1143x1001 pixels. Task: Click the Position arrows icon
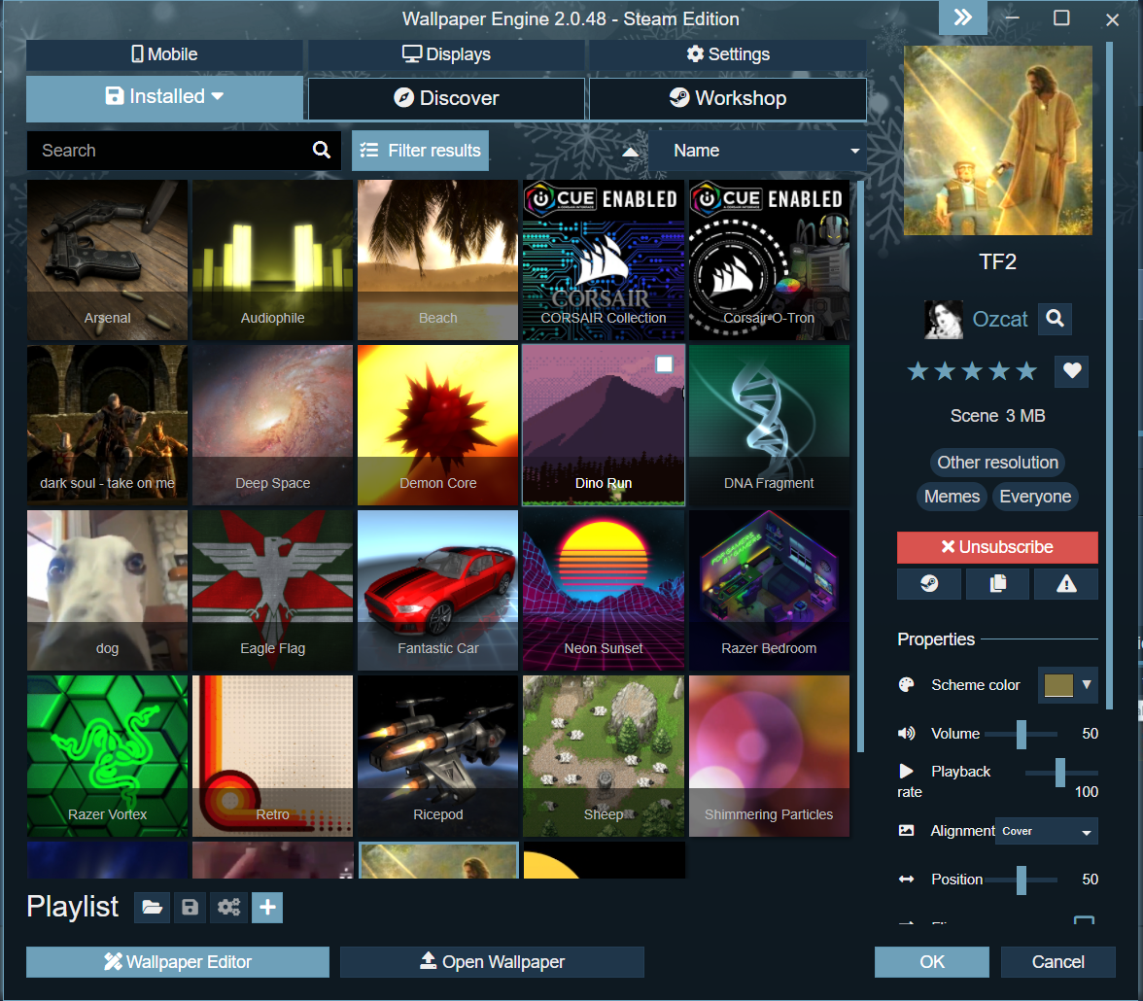click(x=906, y=880)
